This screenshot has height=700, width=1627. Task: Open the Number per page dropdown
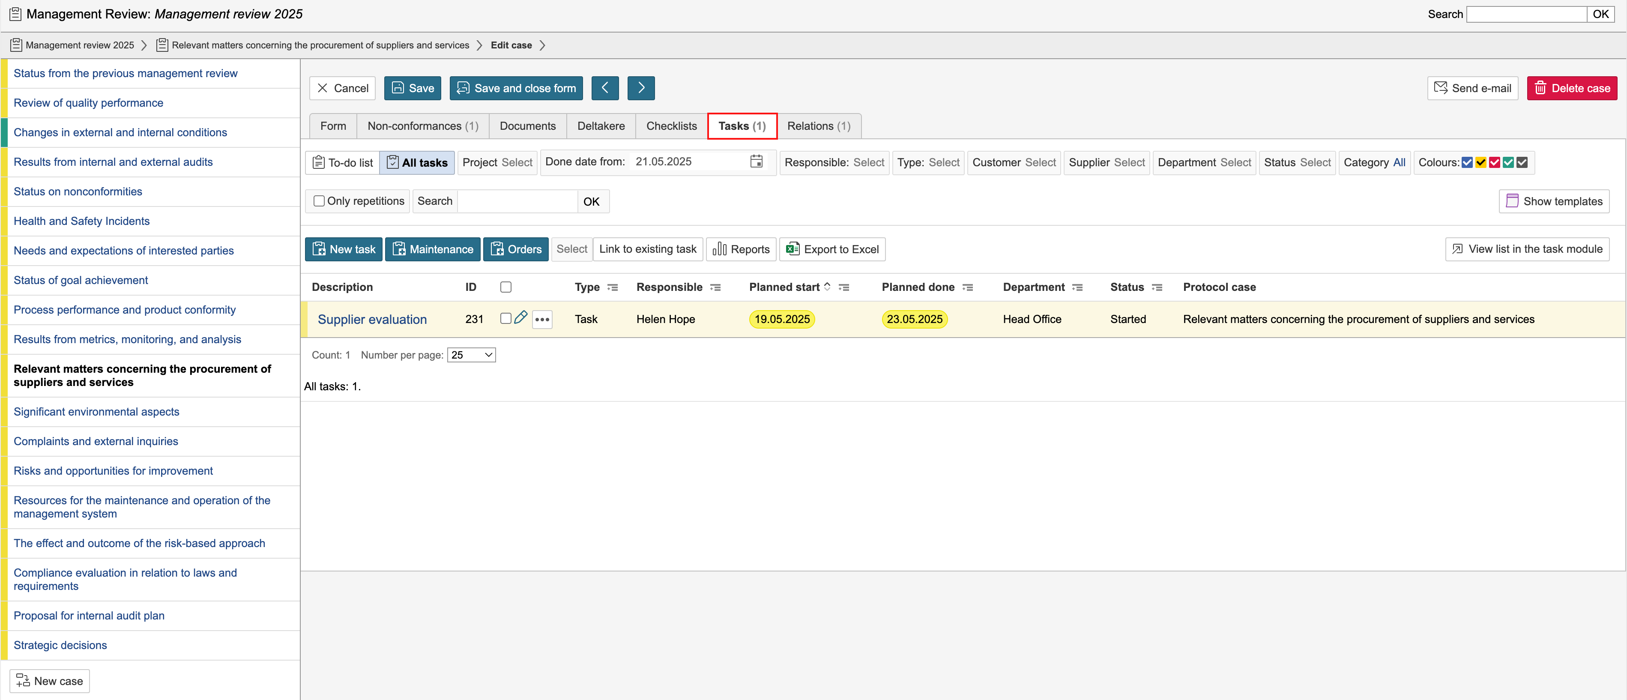pos(471,355)
